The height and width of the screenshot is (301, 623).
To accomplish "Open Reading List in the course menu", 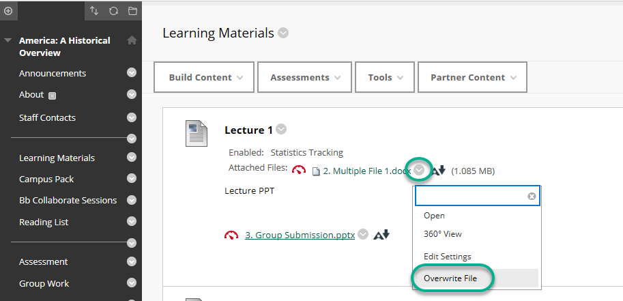I will tap(44, 222).
